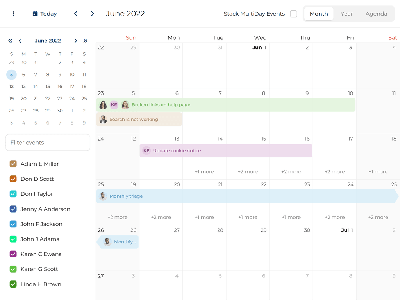
Task: Enable Stack MultiDay Events checkbox
Action: pos(294,14)
